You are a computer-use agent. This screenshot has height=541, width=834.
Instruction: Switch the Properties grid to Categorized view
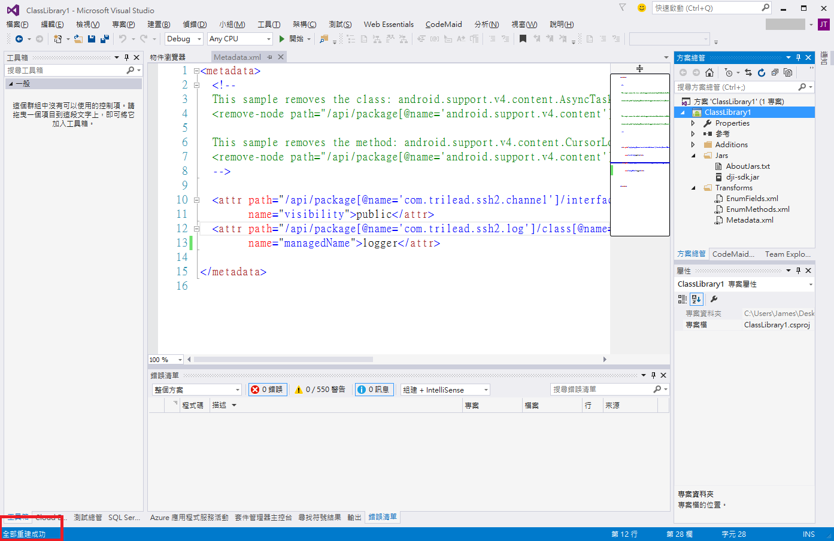(683, 299)
